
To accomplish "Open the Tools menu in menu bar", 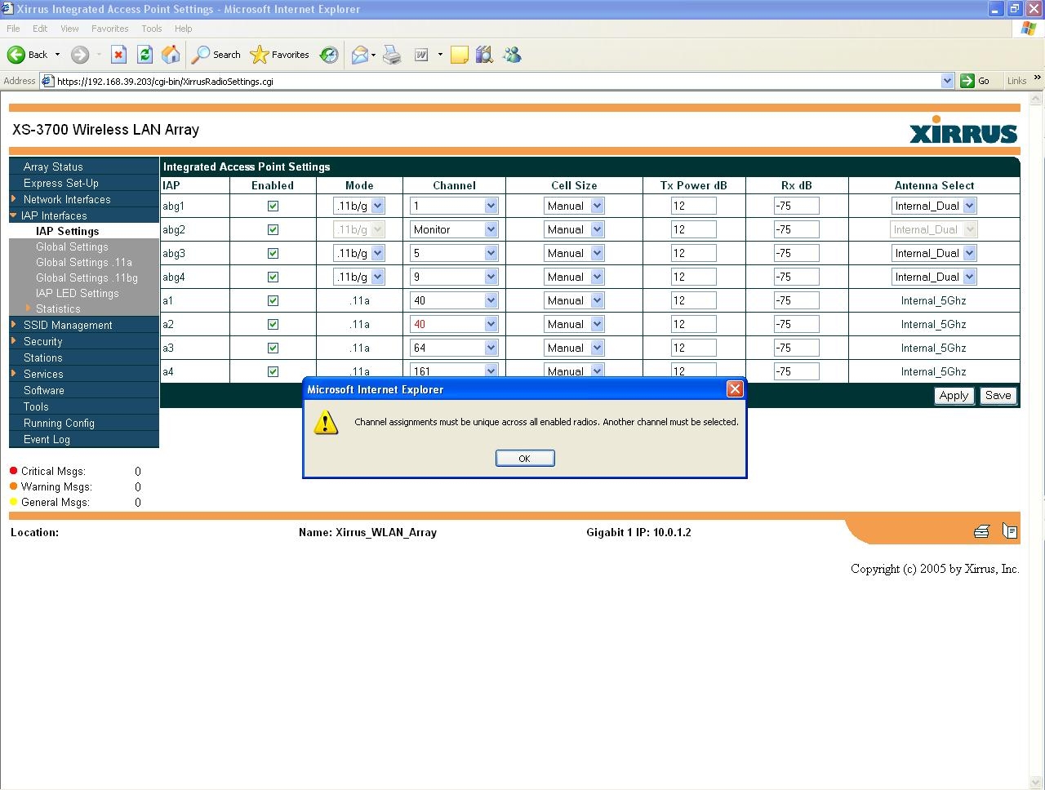I will (x=152, y=29).
